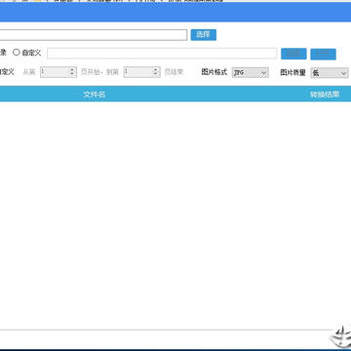Increase the 从第 start page value
This screenshot has width=351, height=351.
pos(72,70)
